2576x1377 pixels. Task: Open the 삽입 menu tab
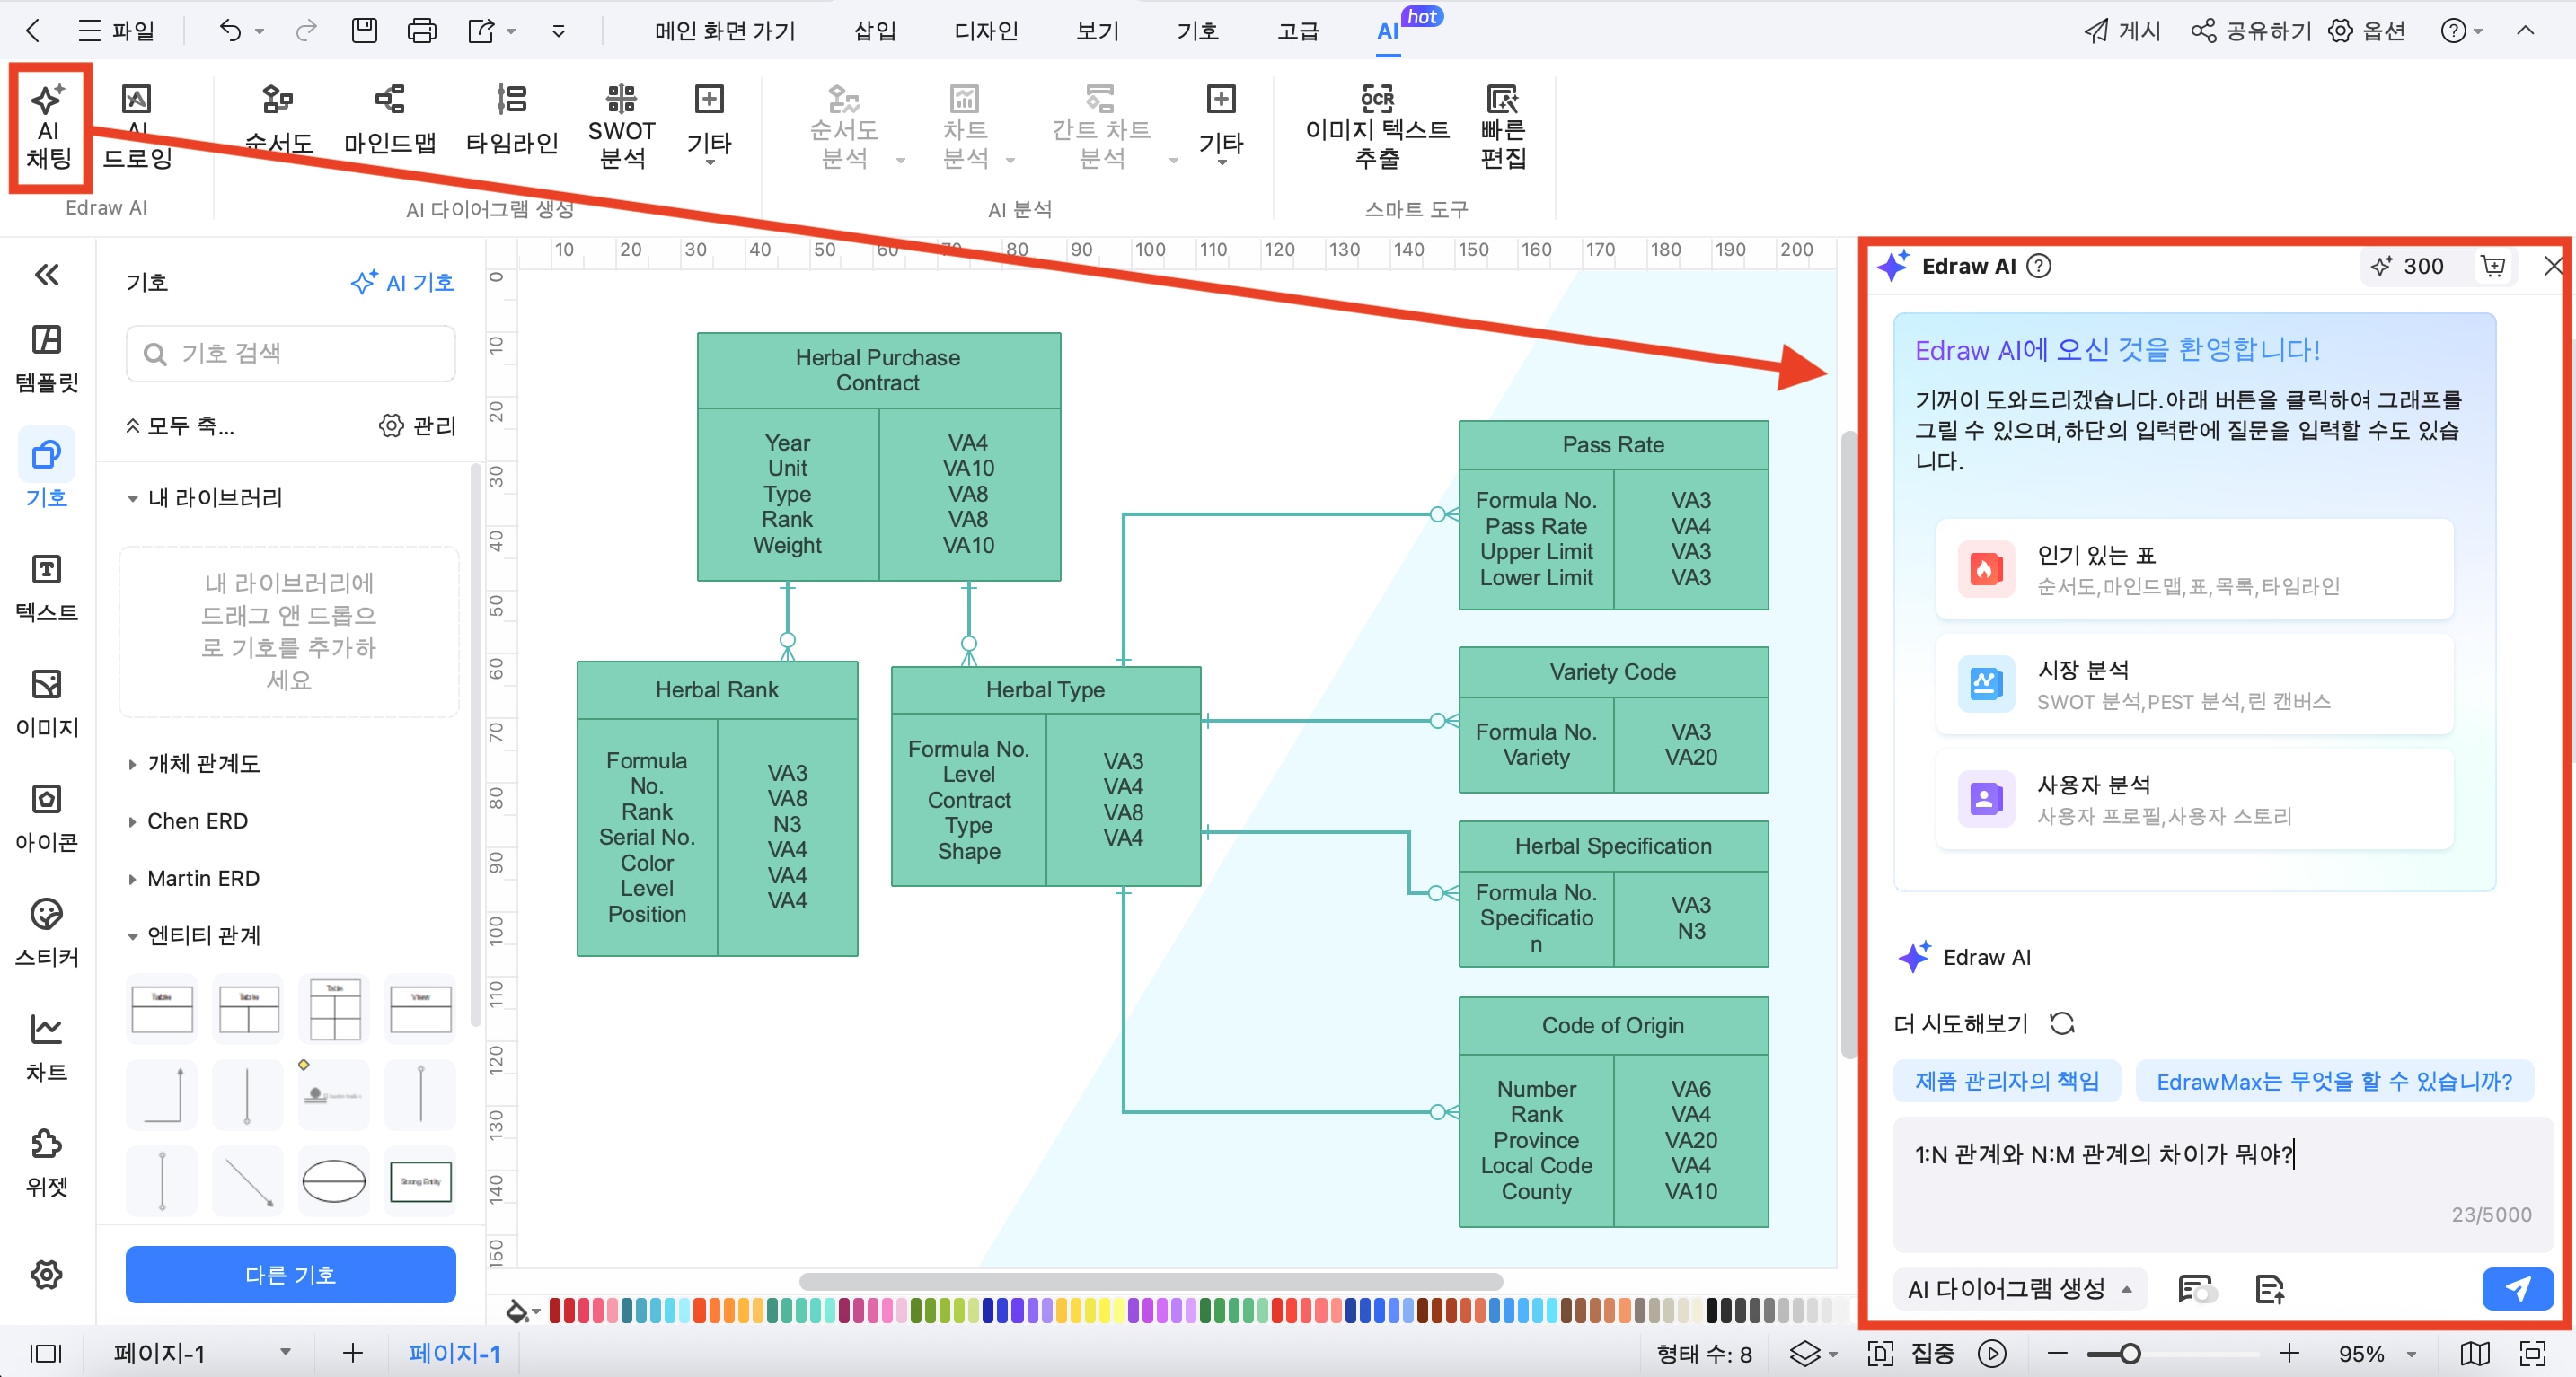[874, 31]
